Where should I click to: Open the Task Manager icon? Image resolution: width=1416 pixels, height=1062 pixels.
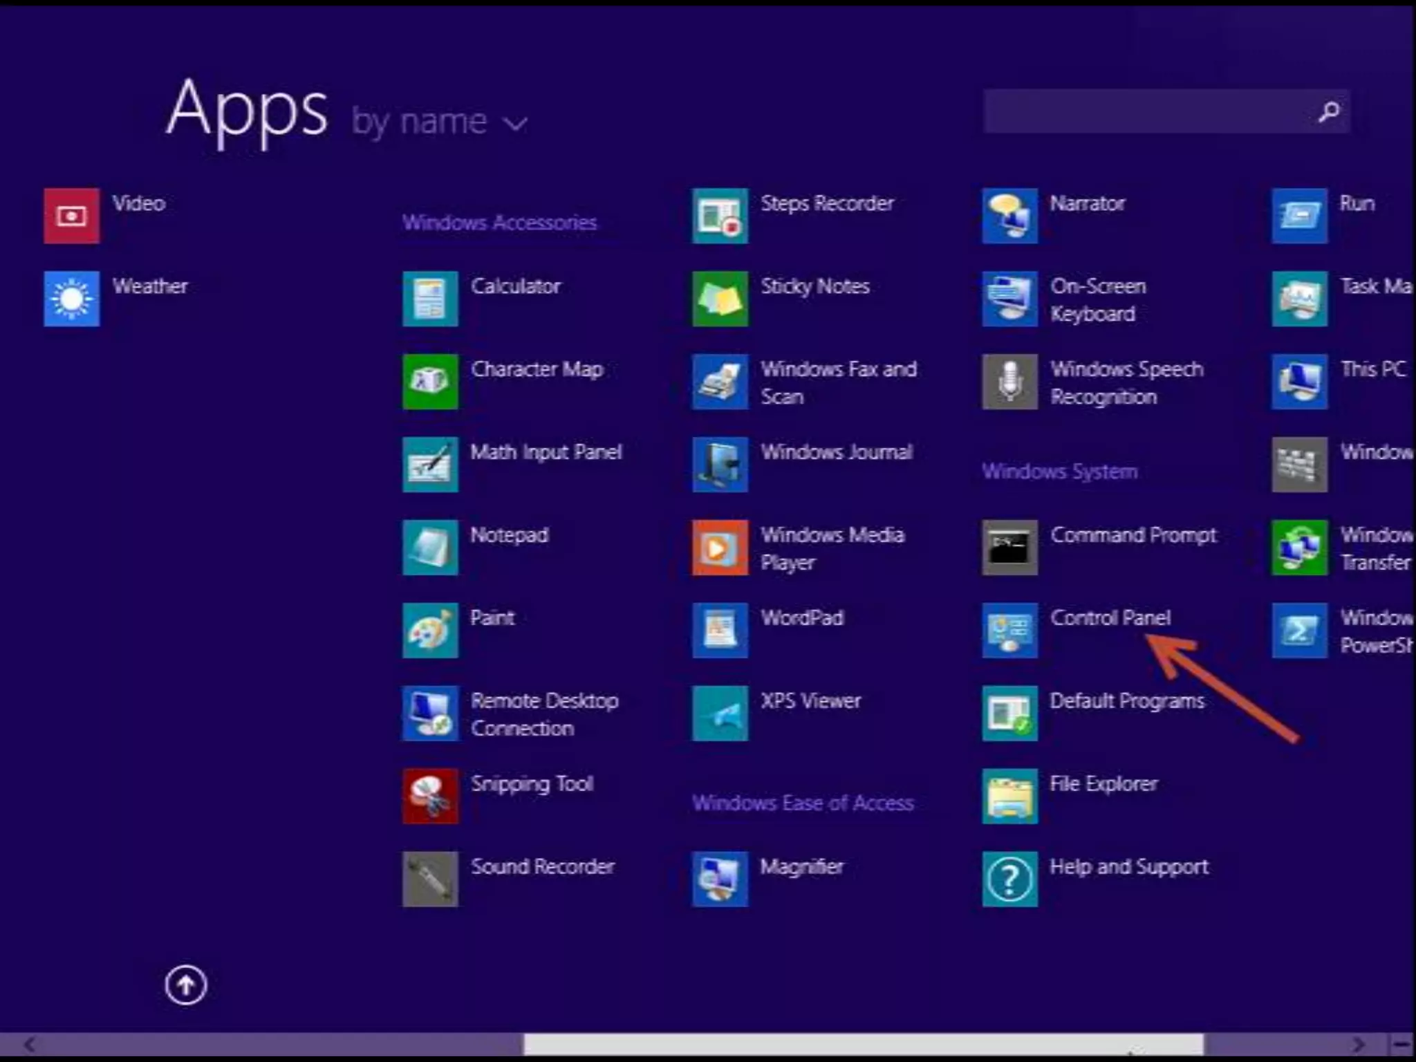tap(1299, 299)
